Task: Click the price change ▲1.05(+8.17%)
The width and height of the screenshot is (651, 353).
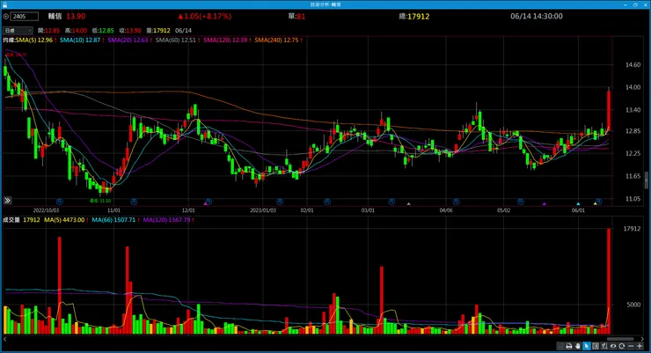Action: (x=205, y=16)
